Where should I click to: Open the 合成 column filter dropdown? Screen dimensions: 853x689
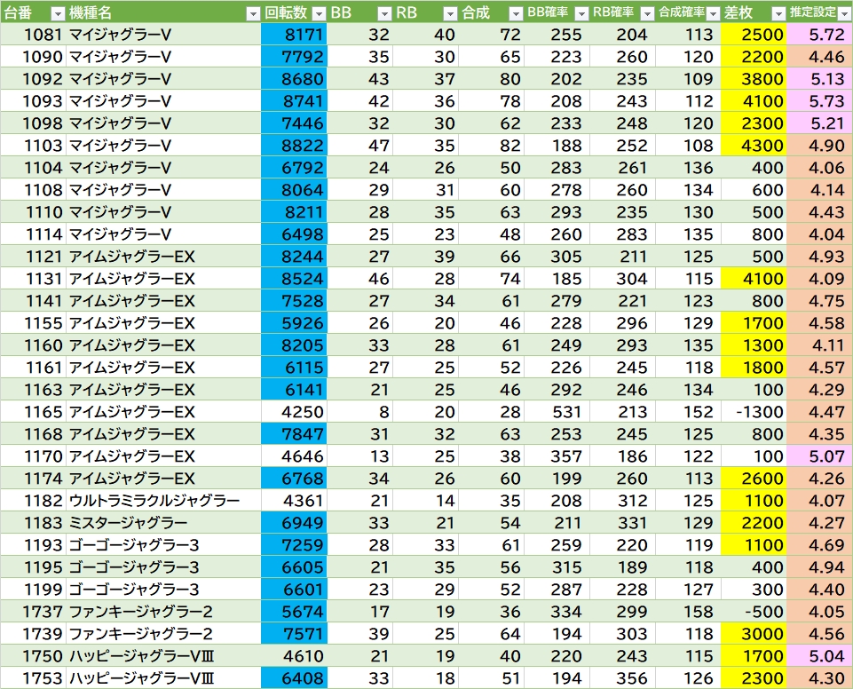516,13
